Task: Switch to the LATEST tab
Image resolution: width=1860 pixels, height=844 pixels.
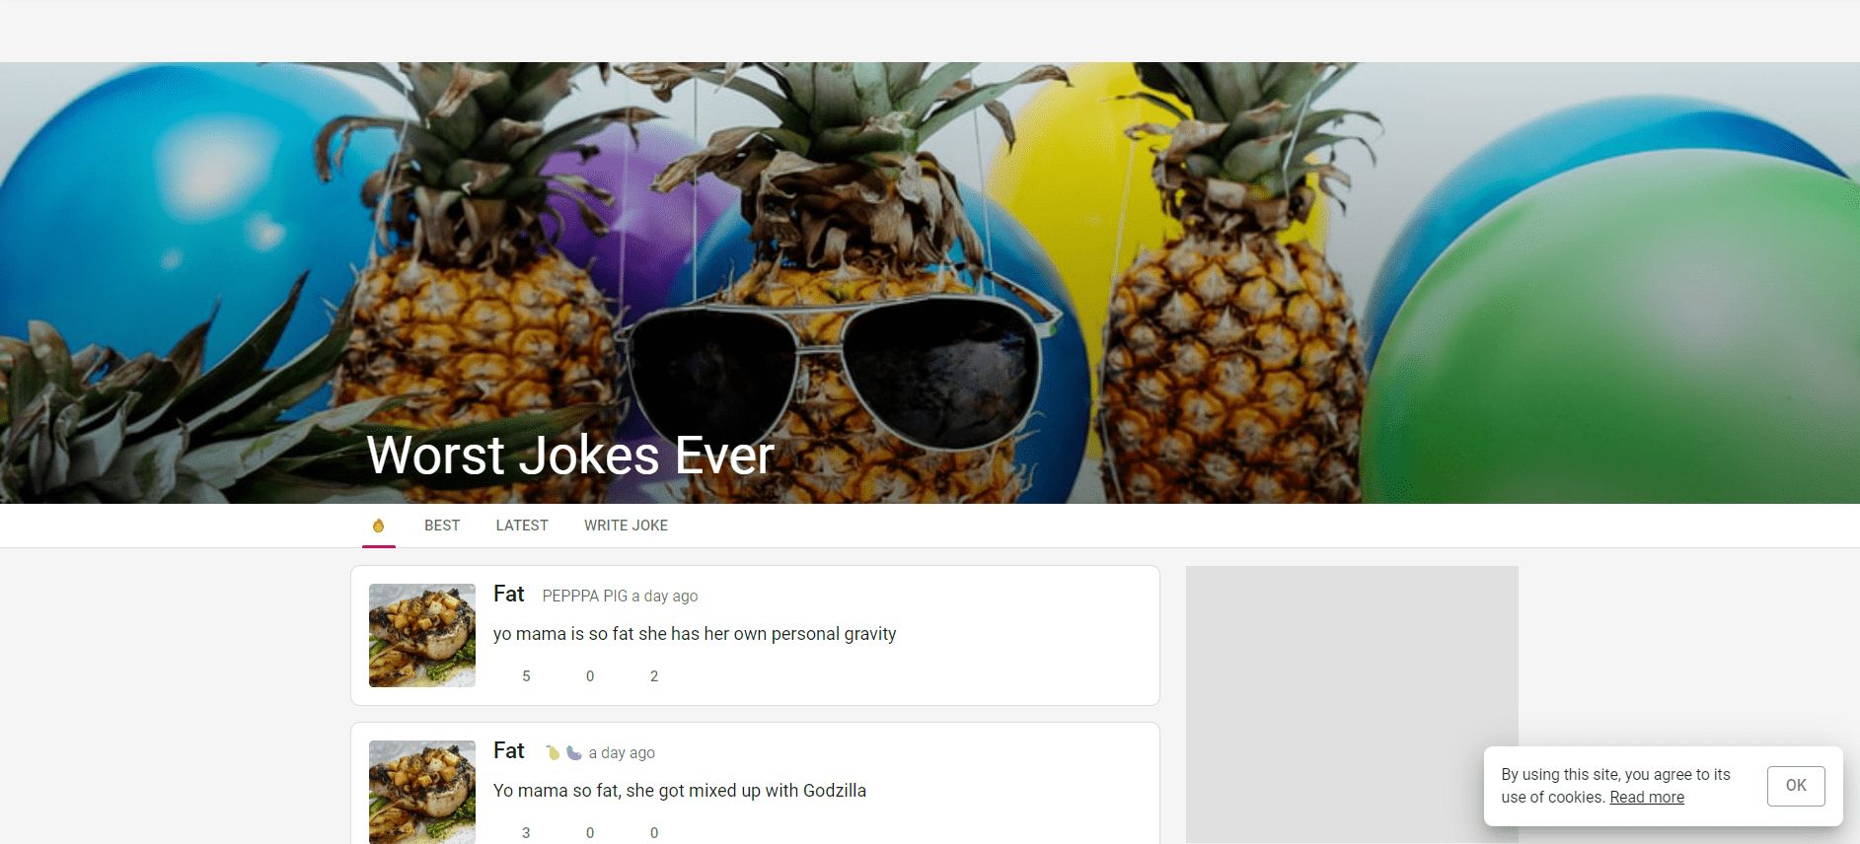Action: coord(522,526)
